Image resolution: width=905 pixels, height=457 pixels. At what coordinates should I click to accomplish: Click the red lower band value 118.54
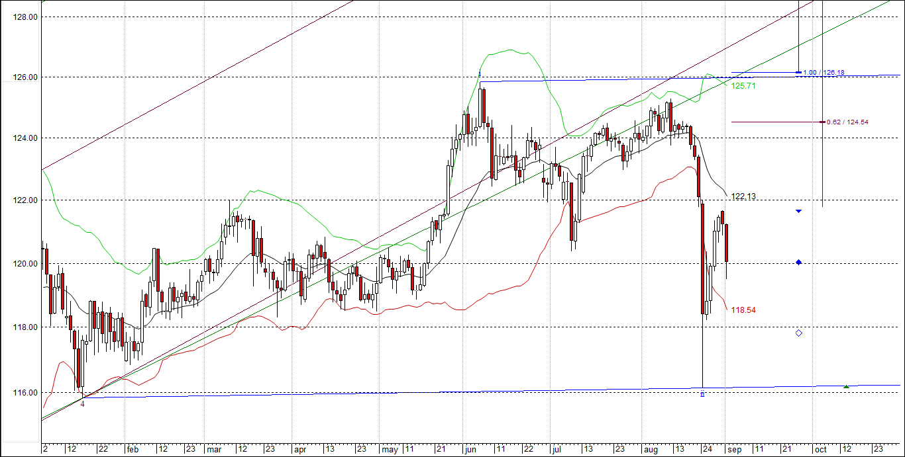pos(743,310)
